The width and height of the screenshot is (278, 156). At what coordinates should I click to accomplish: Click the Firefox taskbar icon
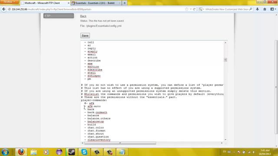click(x=21, y=152)
